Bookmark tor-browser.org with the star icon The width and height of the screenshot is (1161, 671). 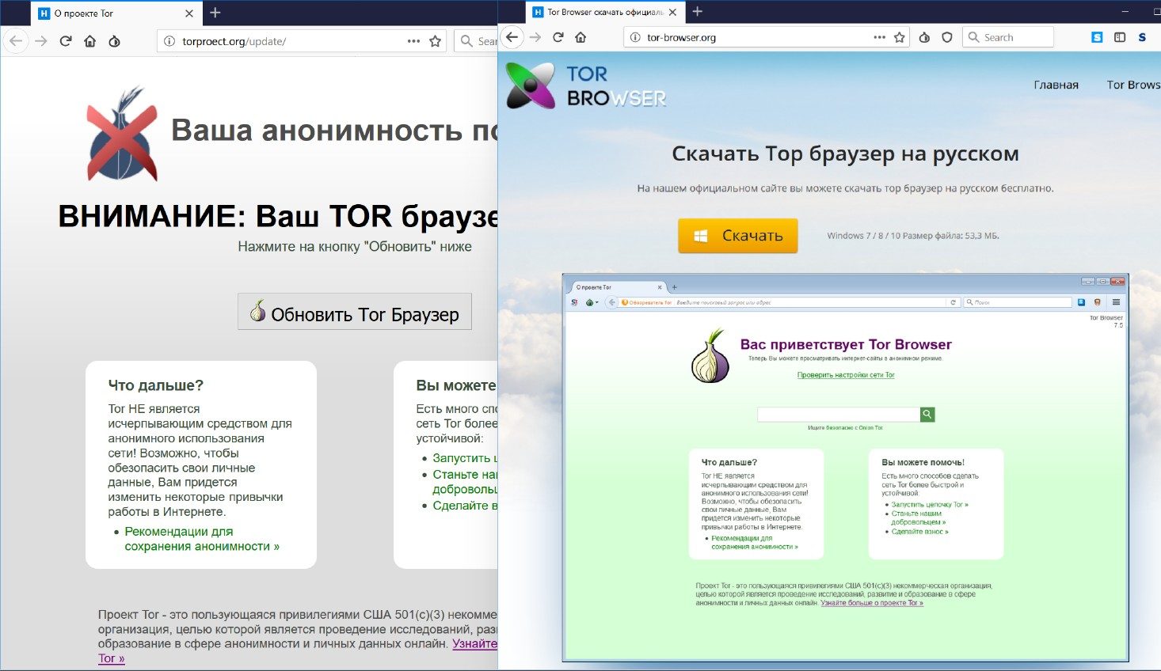click(x=899, y=37)
